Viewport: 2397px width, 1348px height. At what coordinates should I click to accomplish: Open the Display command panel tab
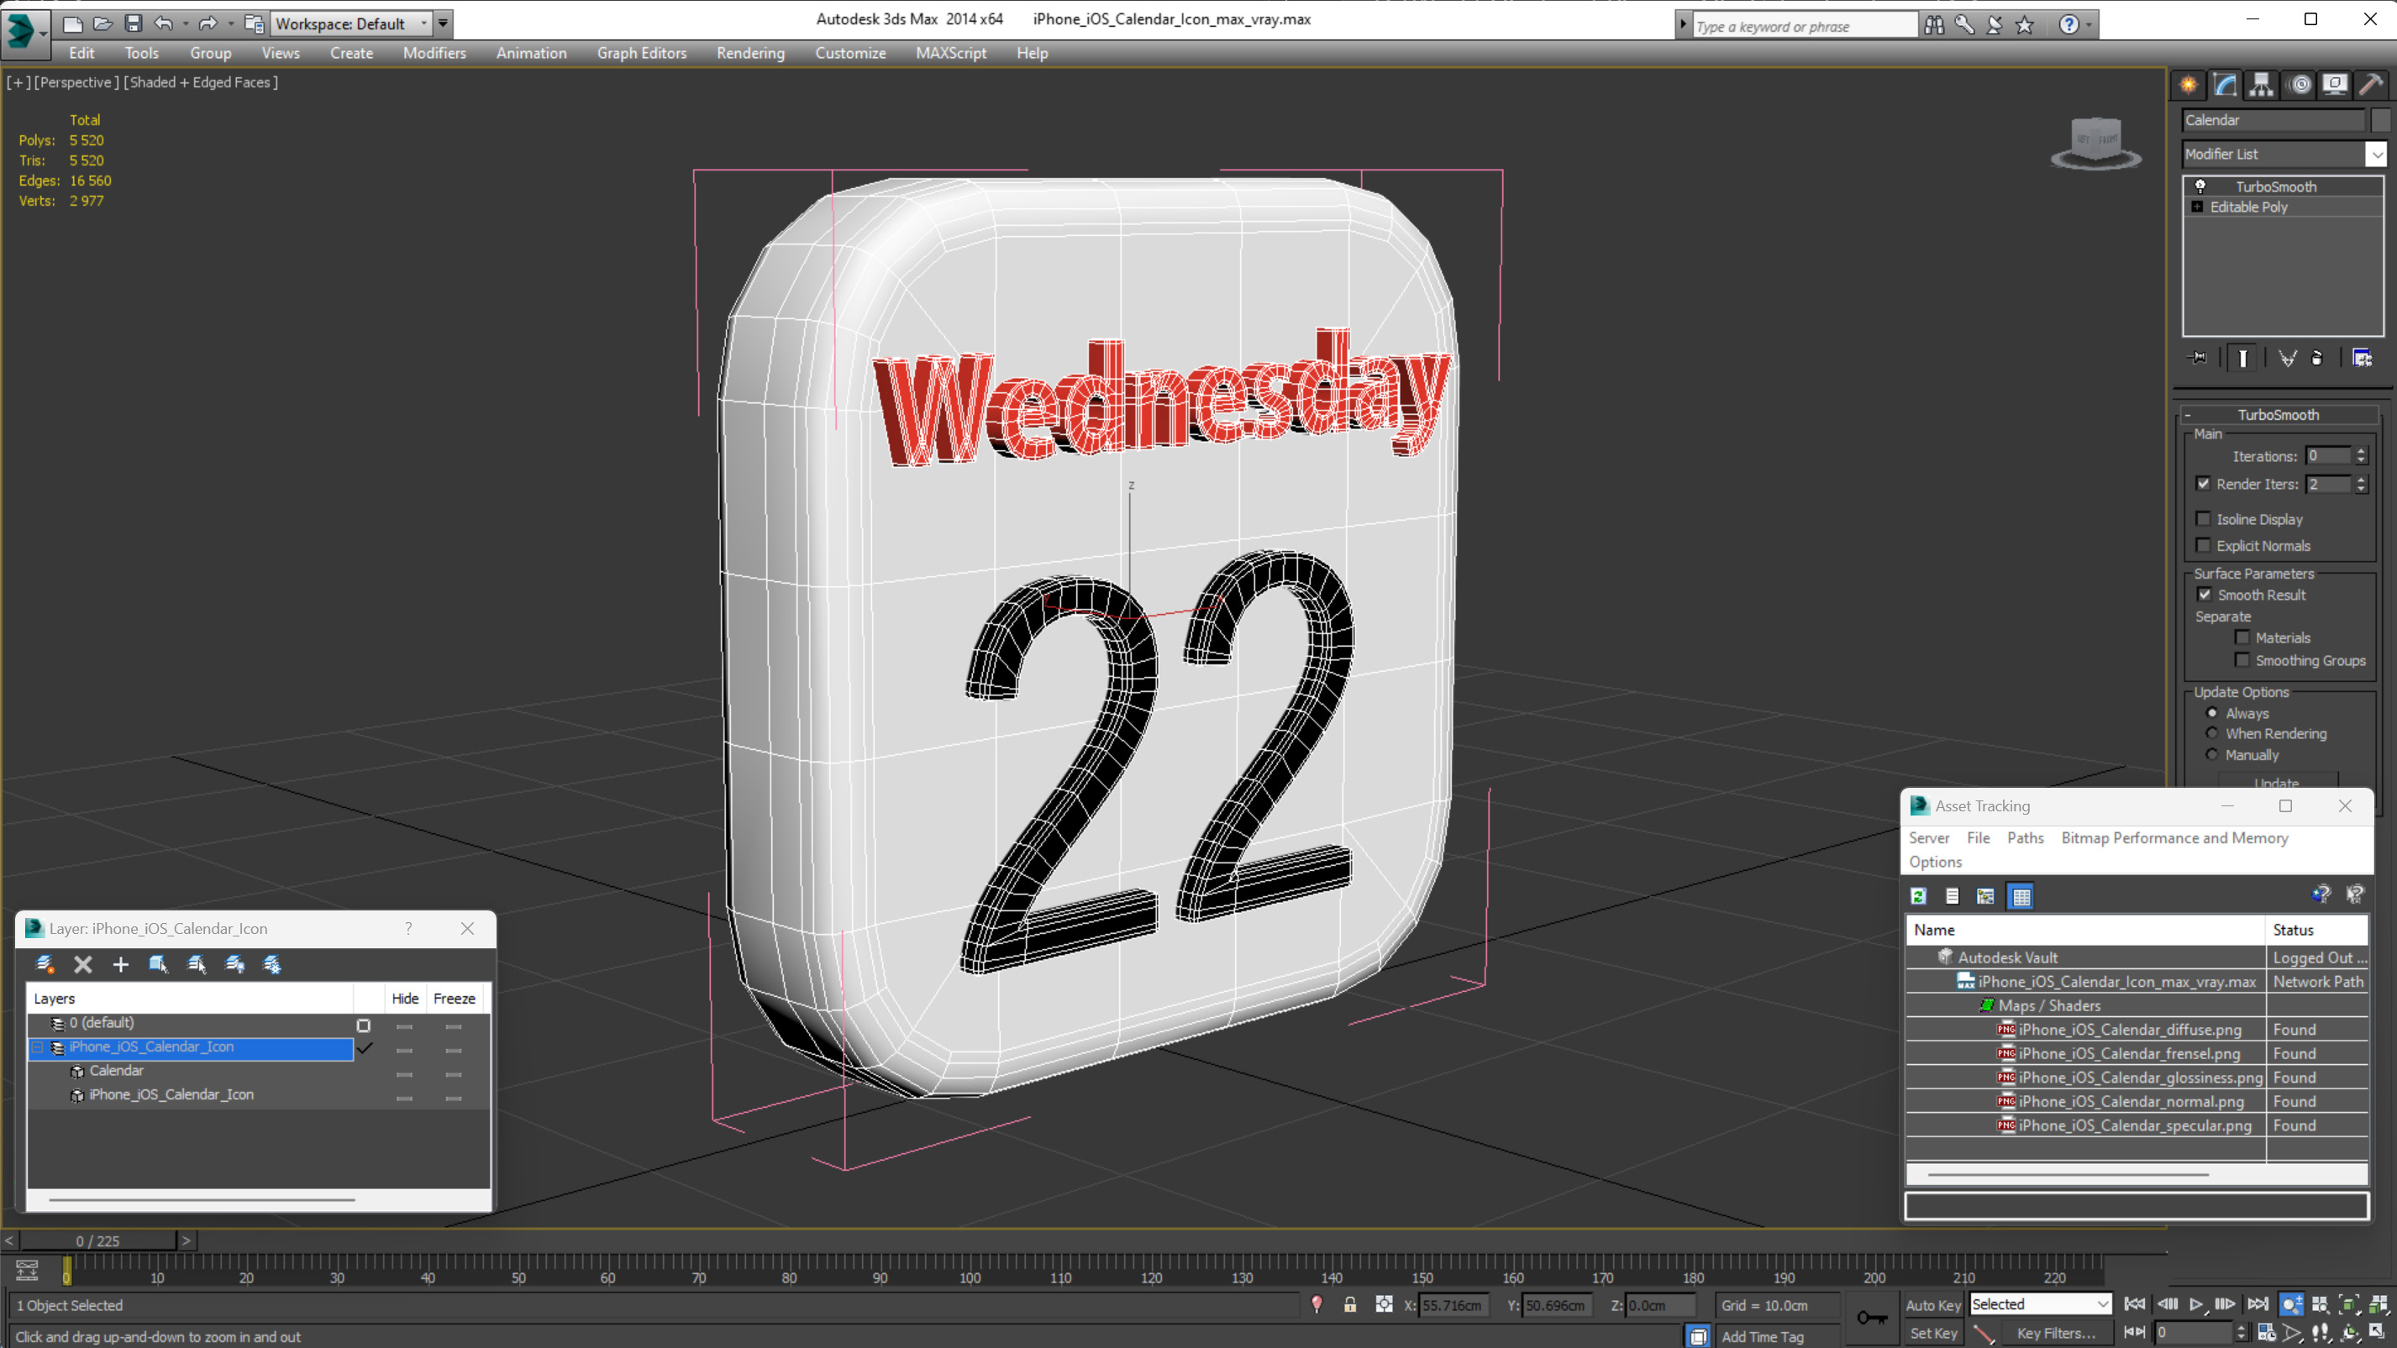click(2335, 85)
